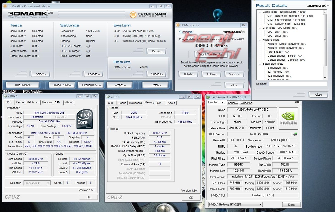Click the Close button in GPU-Z
Screen dimensions: 335x212
(x=291, y=205)
